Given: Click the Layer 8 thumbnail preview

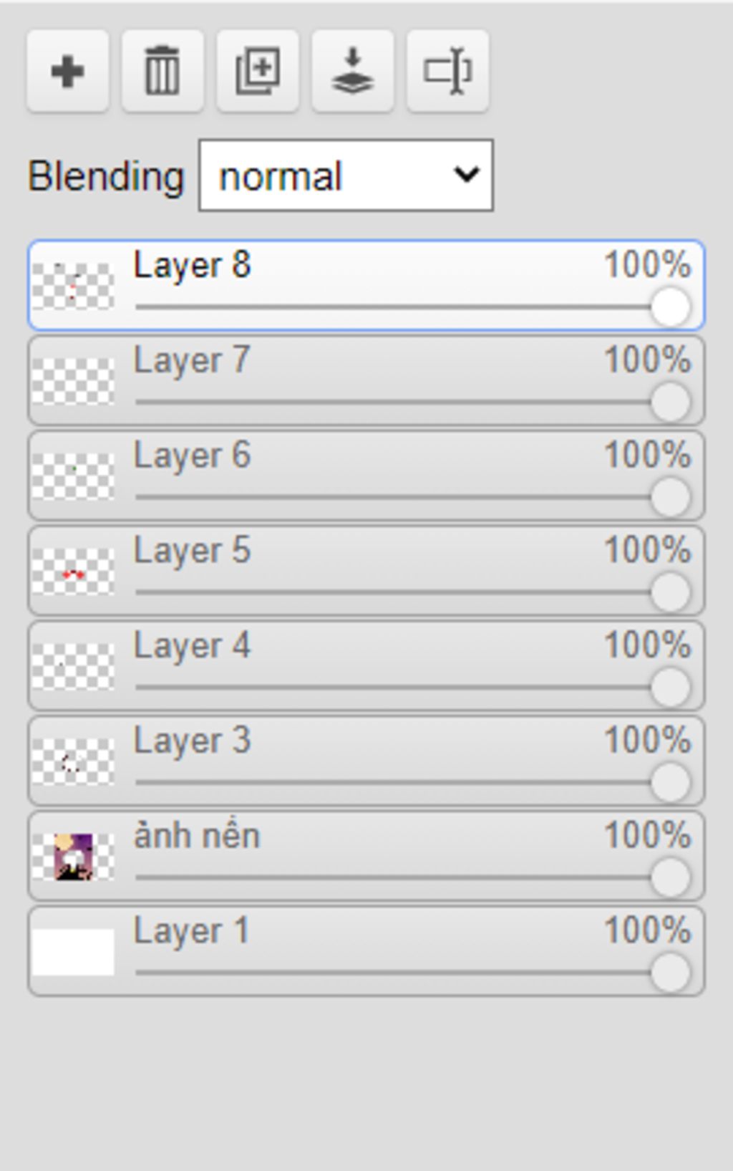Looking at the screenshot, I should [73, 286].
